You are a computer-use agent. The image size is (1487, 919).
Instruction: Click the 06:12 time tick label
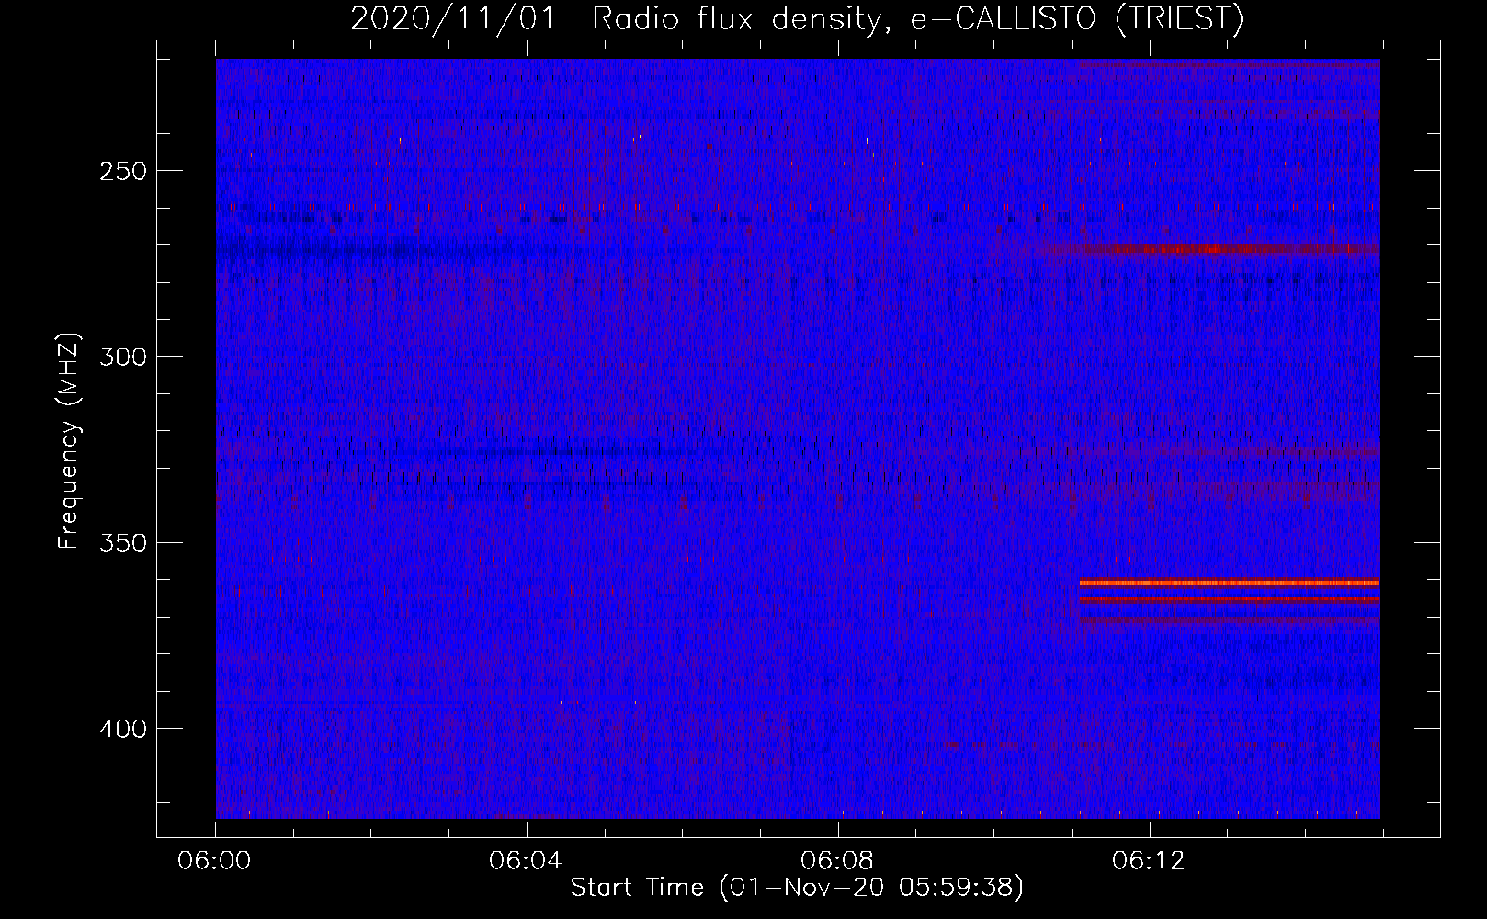(x=1149, y=861)
